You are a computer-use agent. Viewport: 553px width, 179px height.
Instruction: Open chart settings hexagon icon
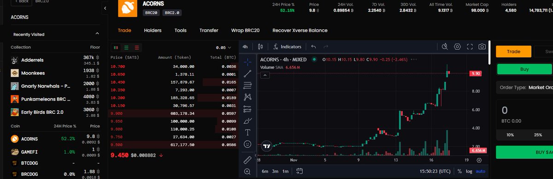pyautogui.click(x=457, y=46)
